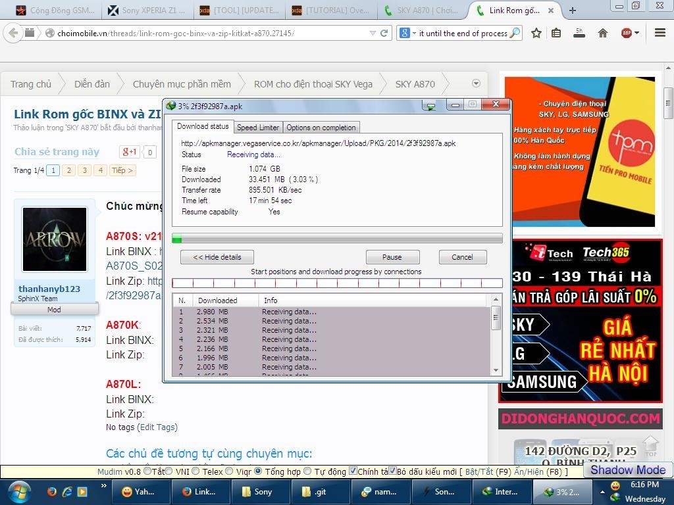This screenshot has width=674, height=505.
Task: Click the page vertical scrollbar thumb
Action: click(668, 103)
